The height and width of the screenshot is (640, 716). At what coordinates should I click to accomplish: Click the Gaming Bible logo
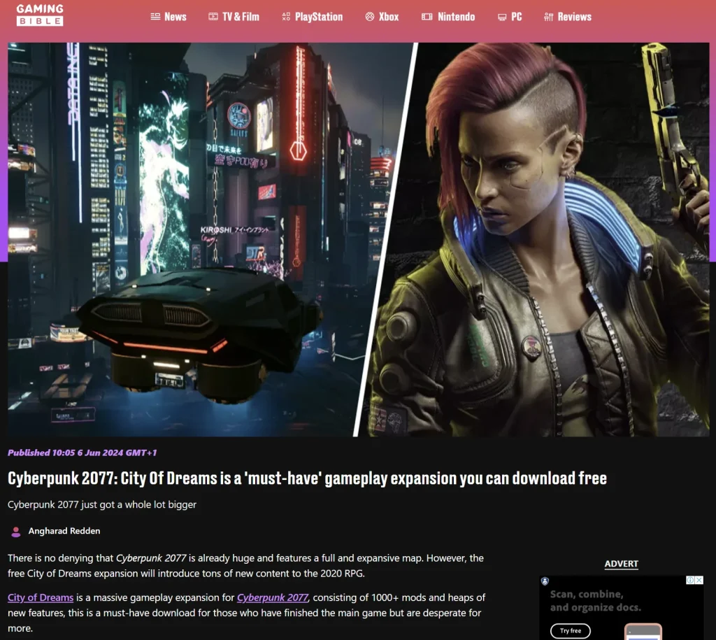tap(40, 15)
